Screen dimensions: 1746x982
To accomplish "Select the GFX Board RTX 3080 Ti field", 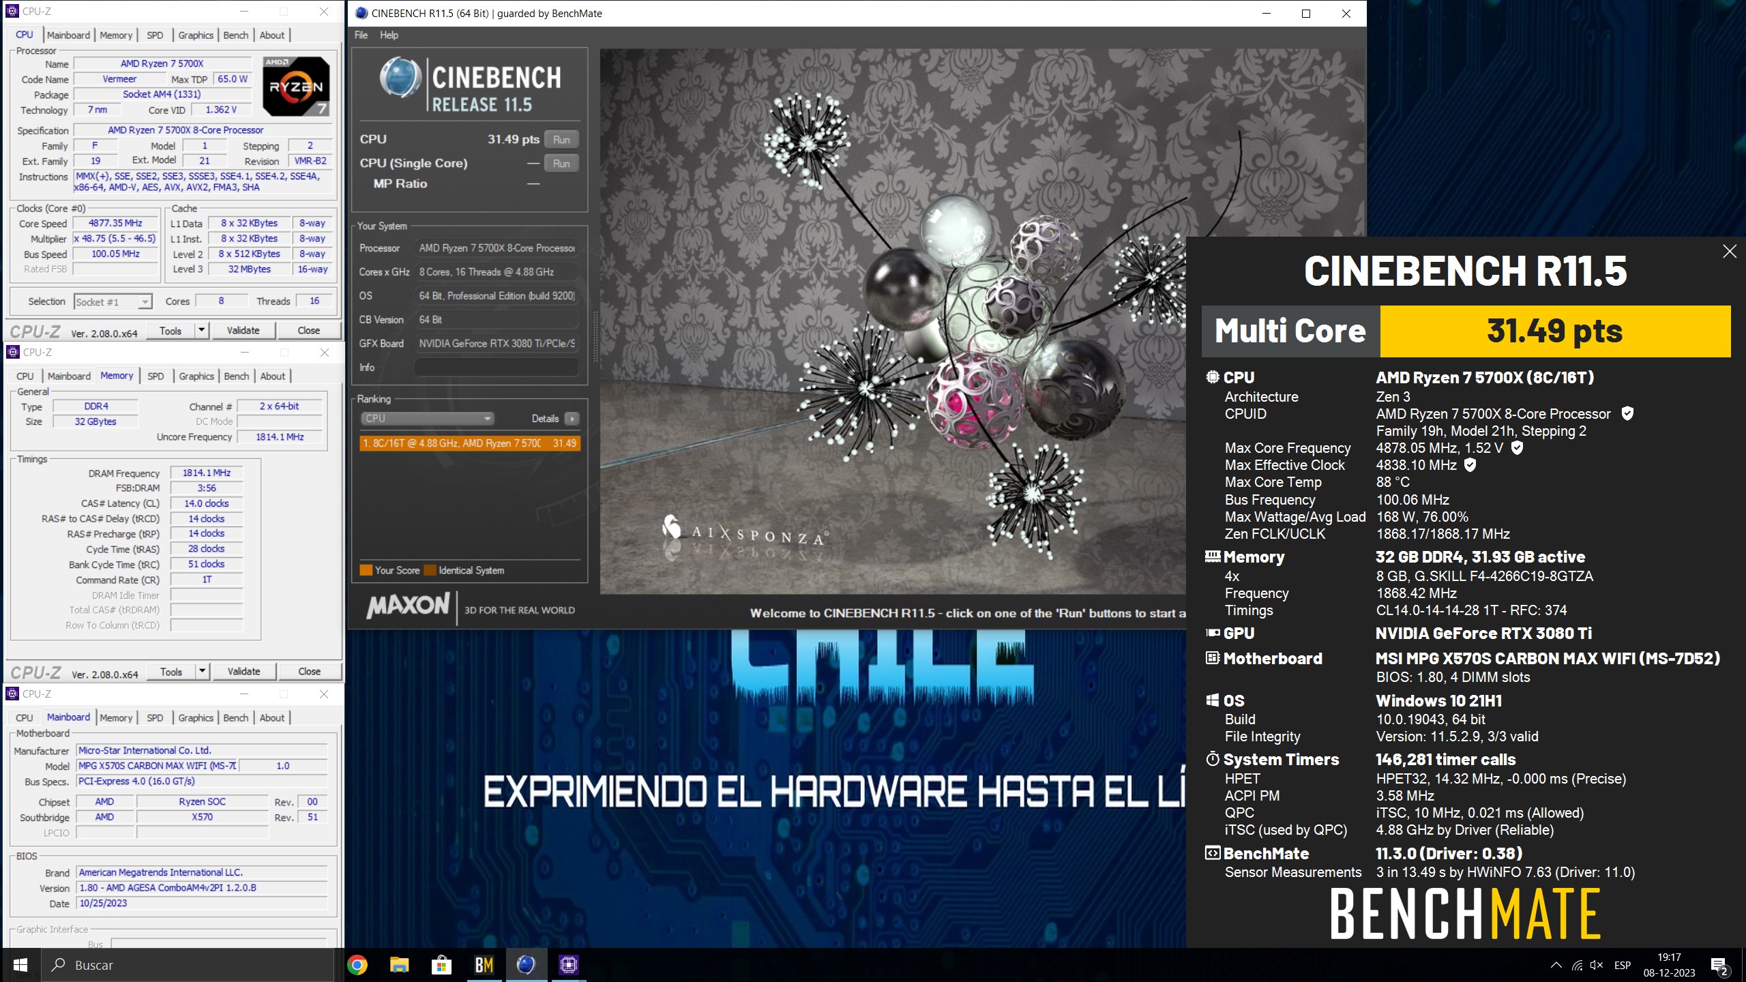I will tap(497, 344).
